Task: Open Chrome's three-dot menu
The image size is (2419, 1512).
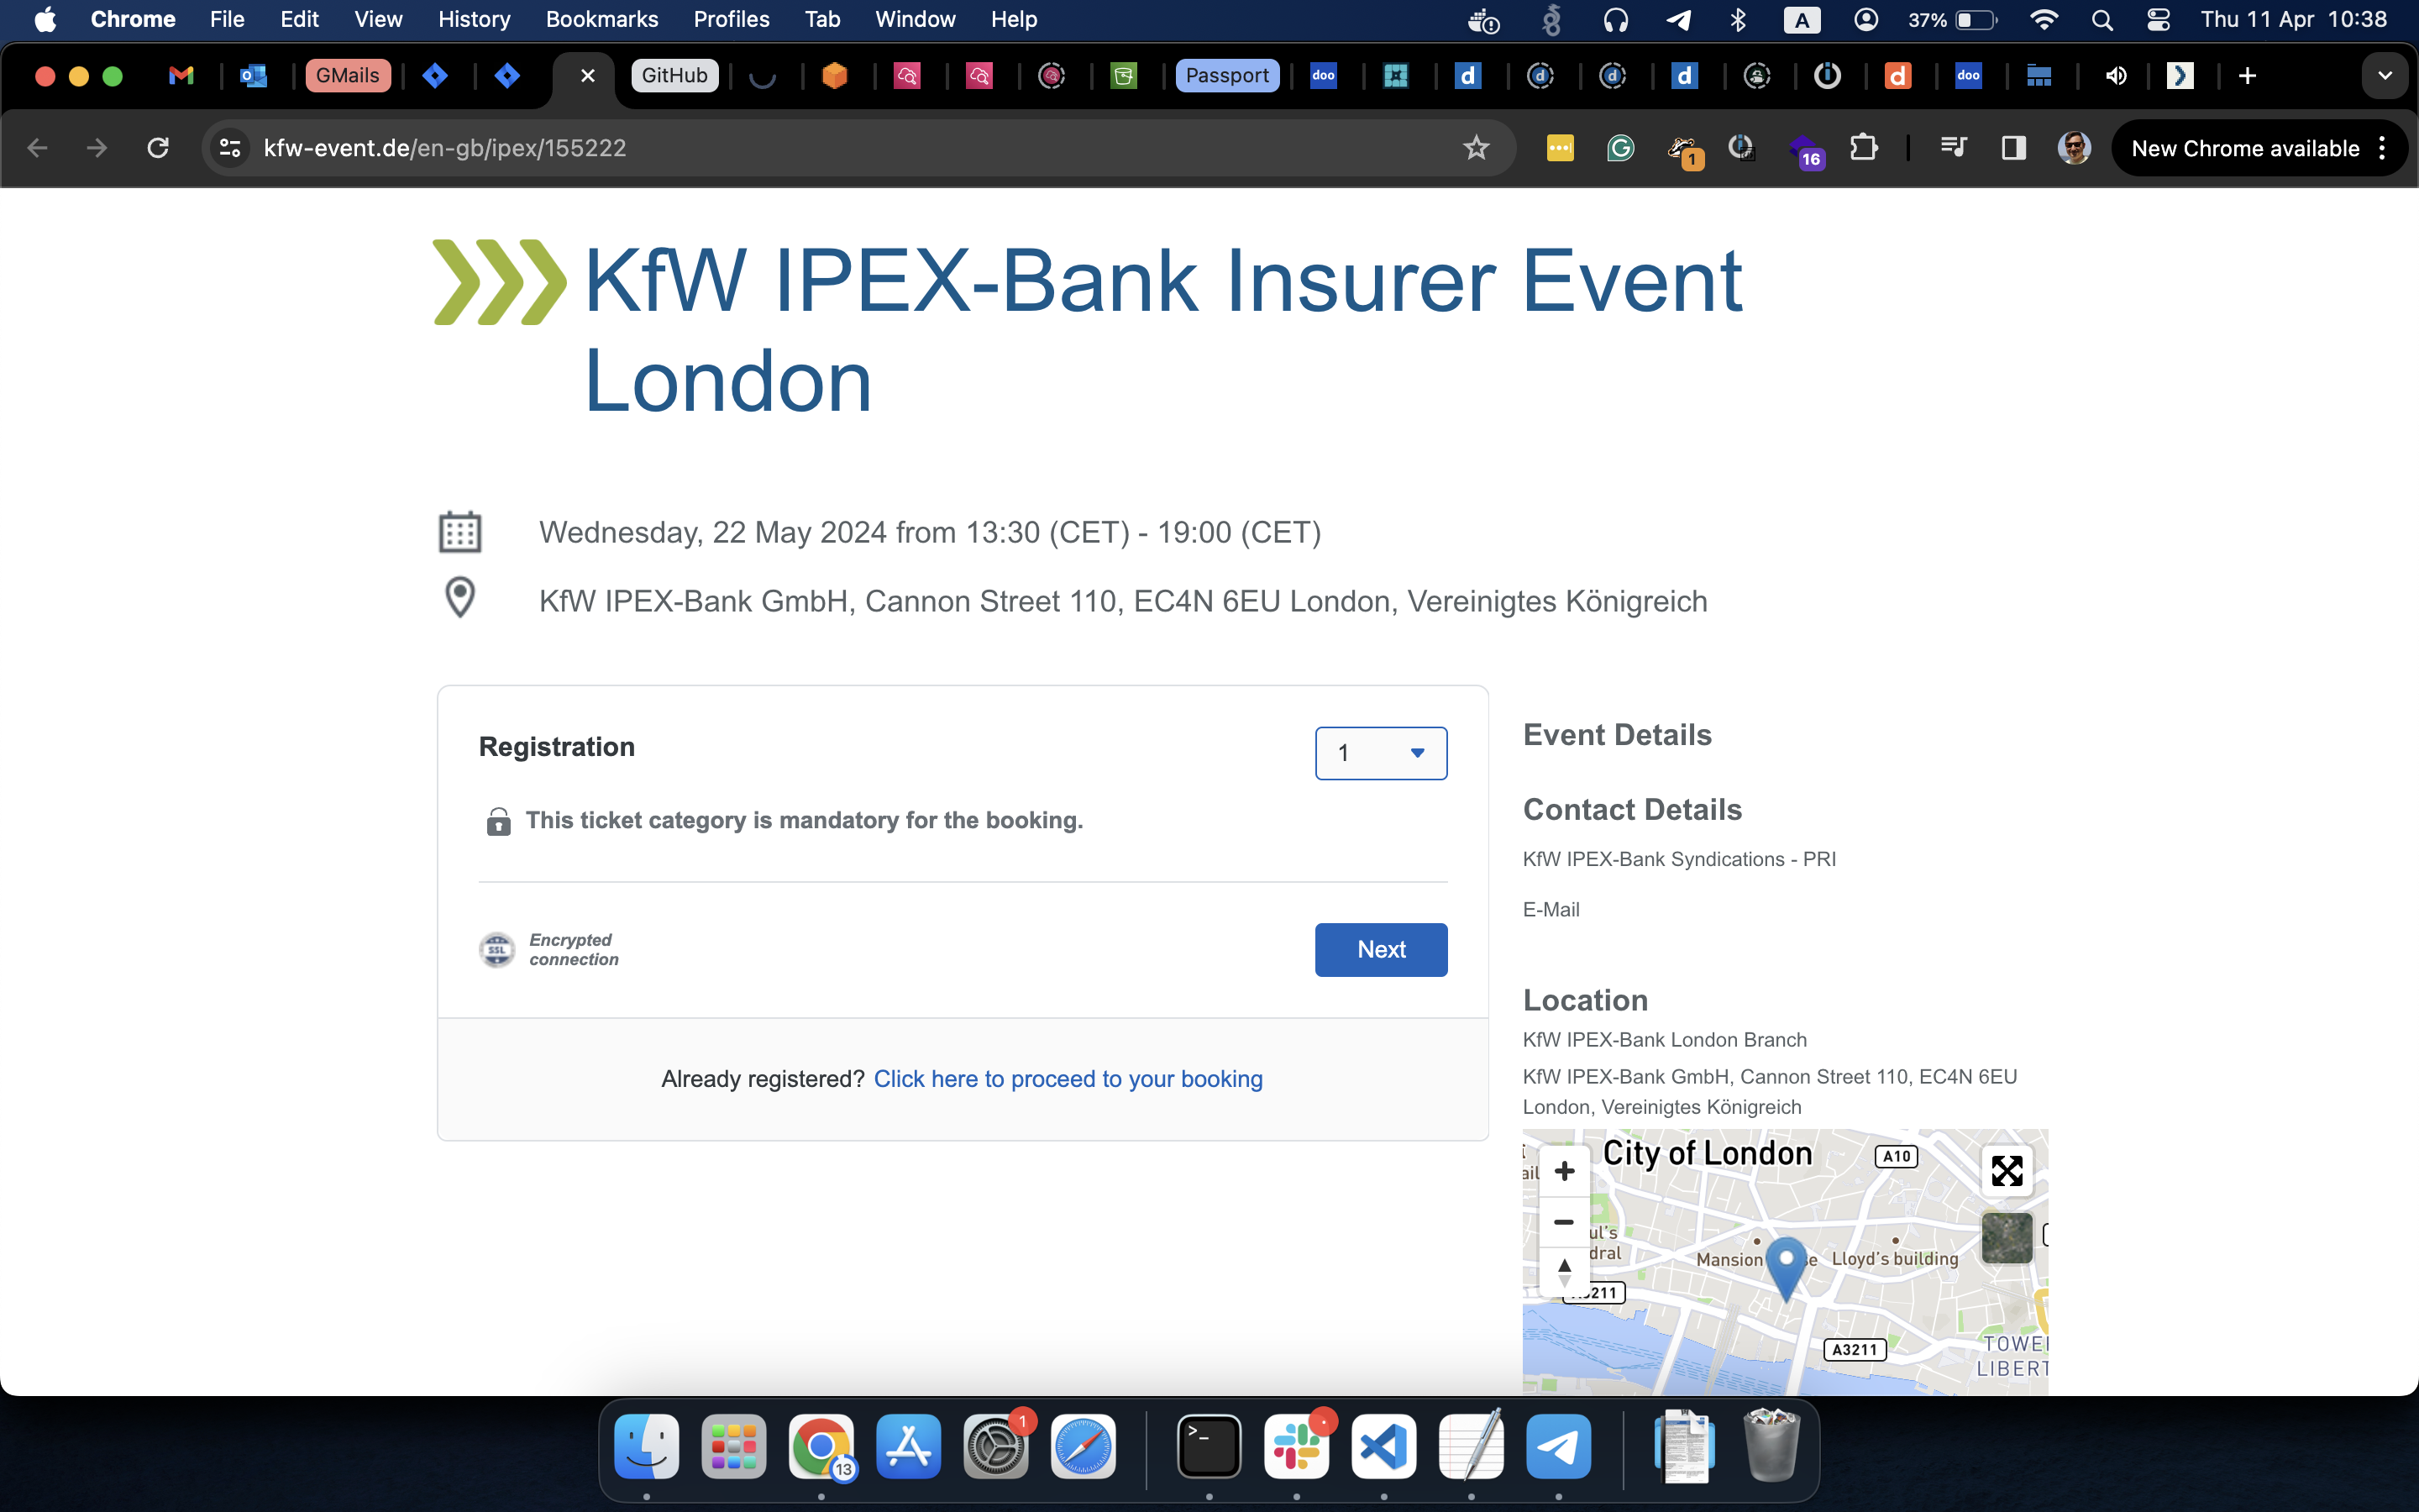Action: (2383, 148)
